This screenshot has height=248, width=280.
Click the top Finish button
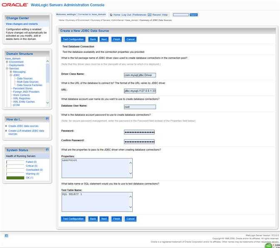click(116, 39)
